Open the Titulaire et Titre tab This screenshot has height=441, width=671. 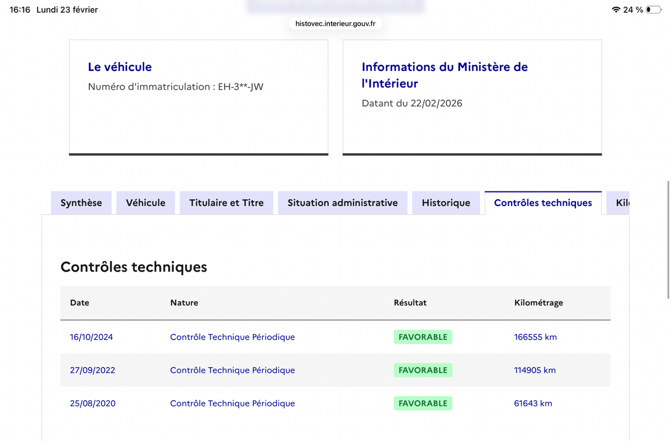click(x=226, y=203)
